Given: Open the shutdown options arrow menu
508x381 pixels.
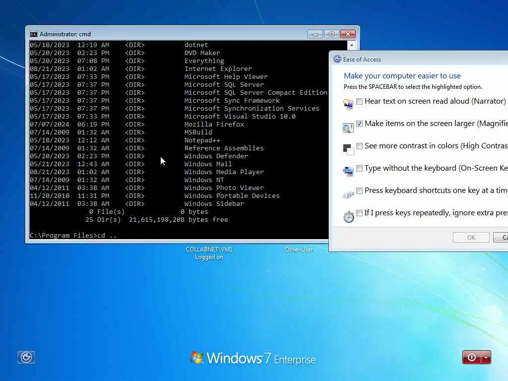Looking at the screenshot, I should [486, 357].
